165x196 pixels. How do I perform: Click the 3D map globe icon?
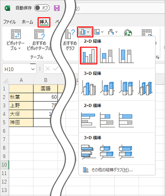(128, 33)
